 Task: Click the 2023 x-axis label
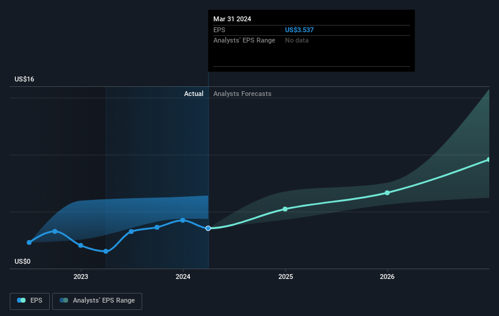(x=80, y=276)
